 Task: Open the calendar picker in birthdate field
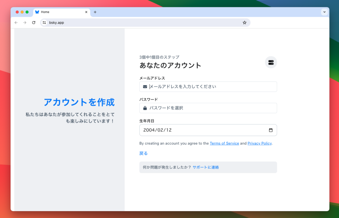tap(270, 130)
